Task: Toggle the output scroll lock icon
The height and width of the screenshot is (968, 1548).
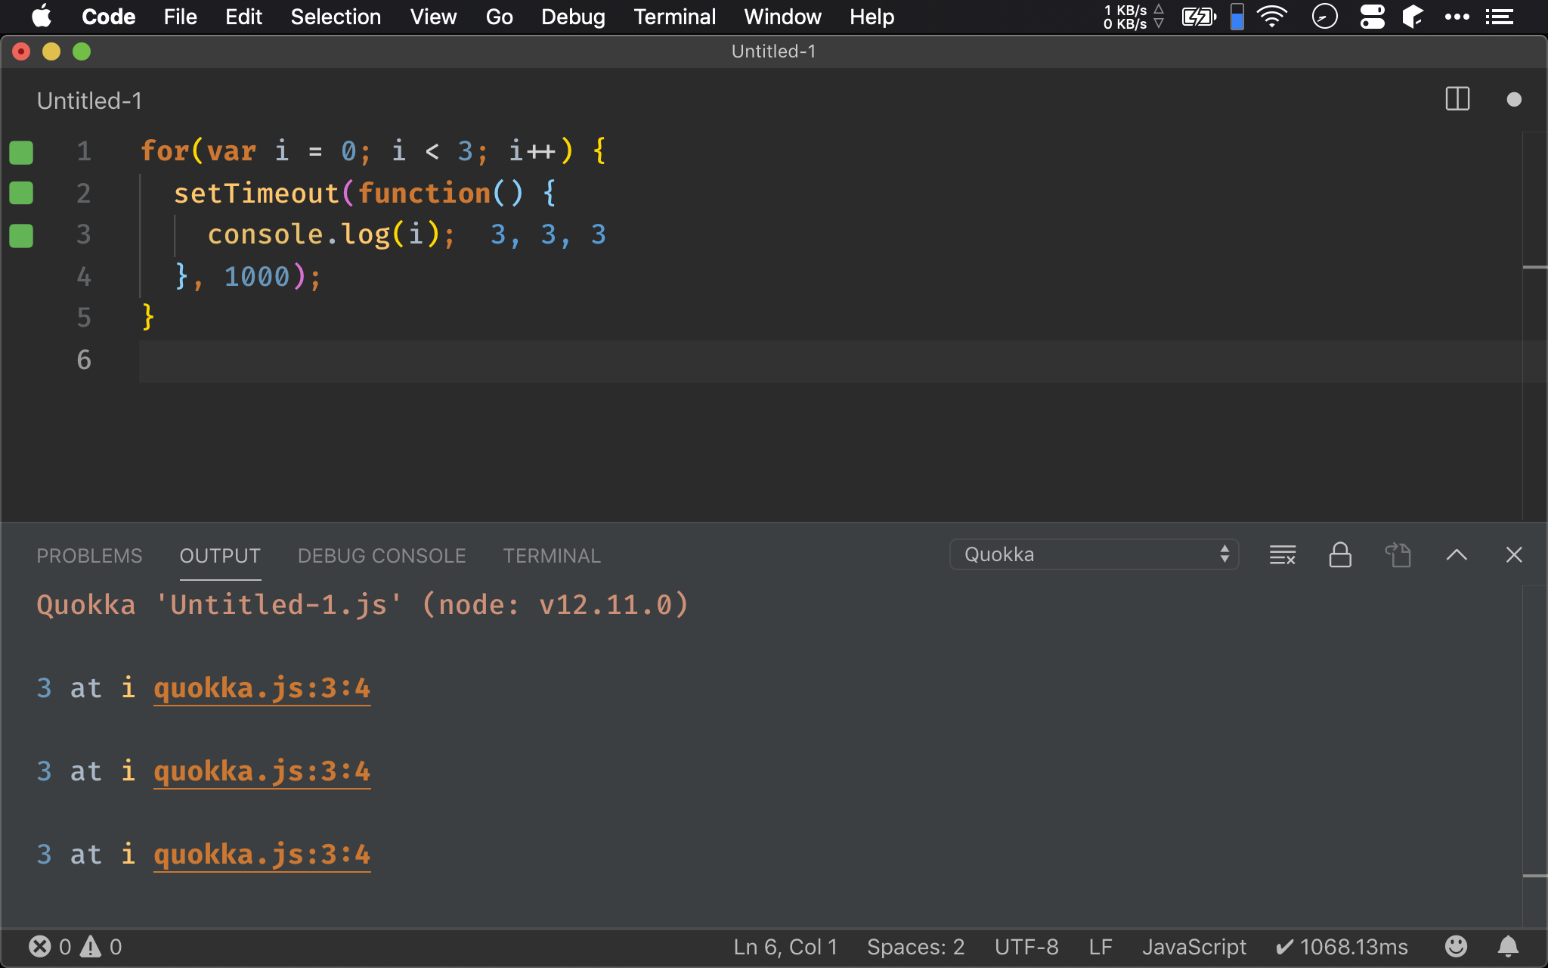Action: pos(1340,555)
